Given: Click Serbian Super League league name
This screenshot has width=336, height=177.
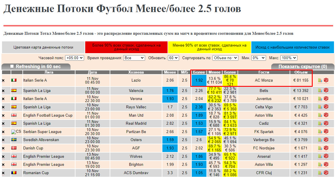Looking at the screenshot, I should [42, 132].
